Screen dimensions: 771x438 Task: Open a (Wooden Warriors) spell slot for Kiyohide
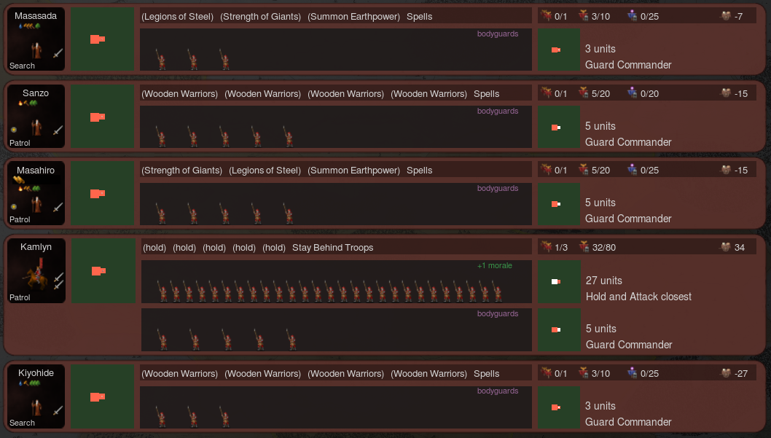[180, 373]
